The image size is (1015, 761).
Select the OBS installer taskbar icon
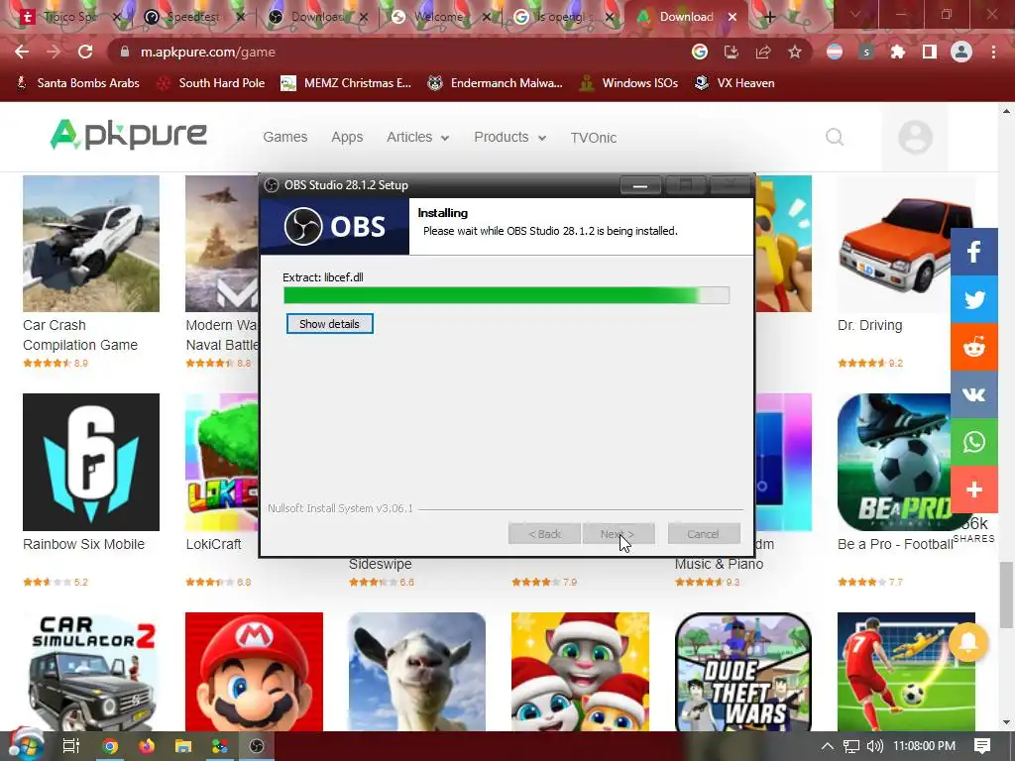257,746
